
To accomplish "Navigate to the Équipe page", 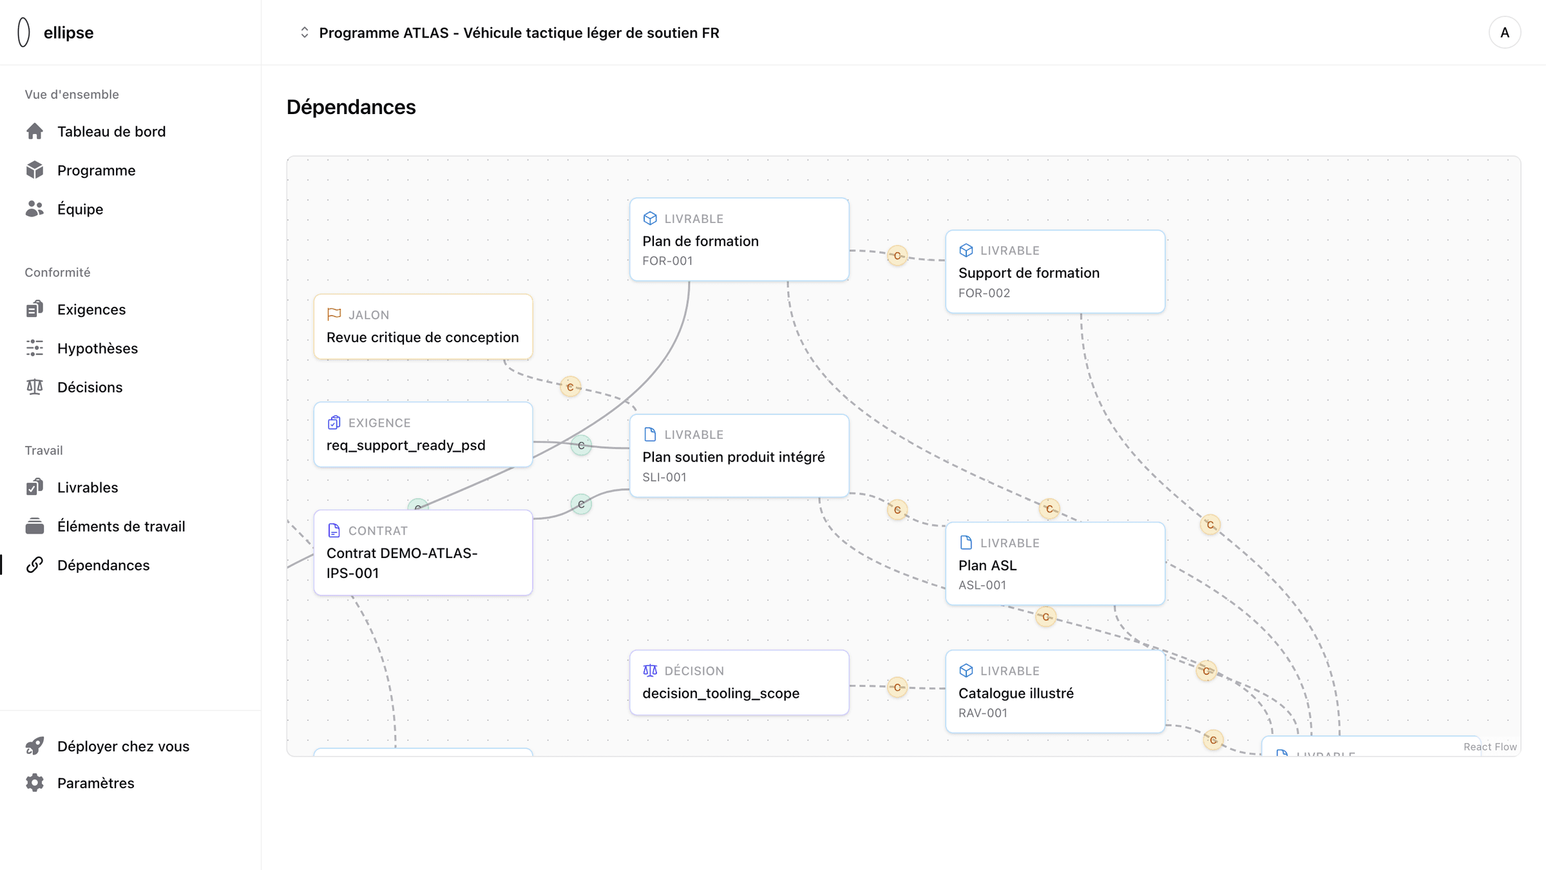I will (x=80, y=209).
